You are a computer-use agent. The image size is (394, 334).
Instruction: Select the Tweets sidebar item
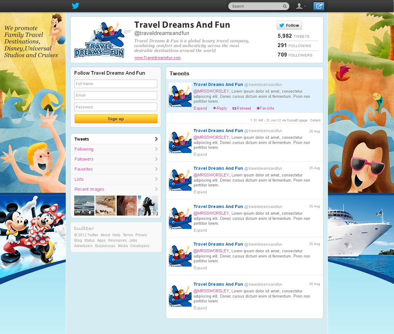point(116,139)
